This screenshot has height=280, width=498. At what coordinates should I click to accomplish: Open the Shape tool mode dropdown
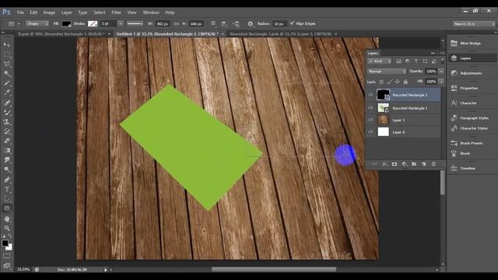click(37, 23)
